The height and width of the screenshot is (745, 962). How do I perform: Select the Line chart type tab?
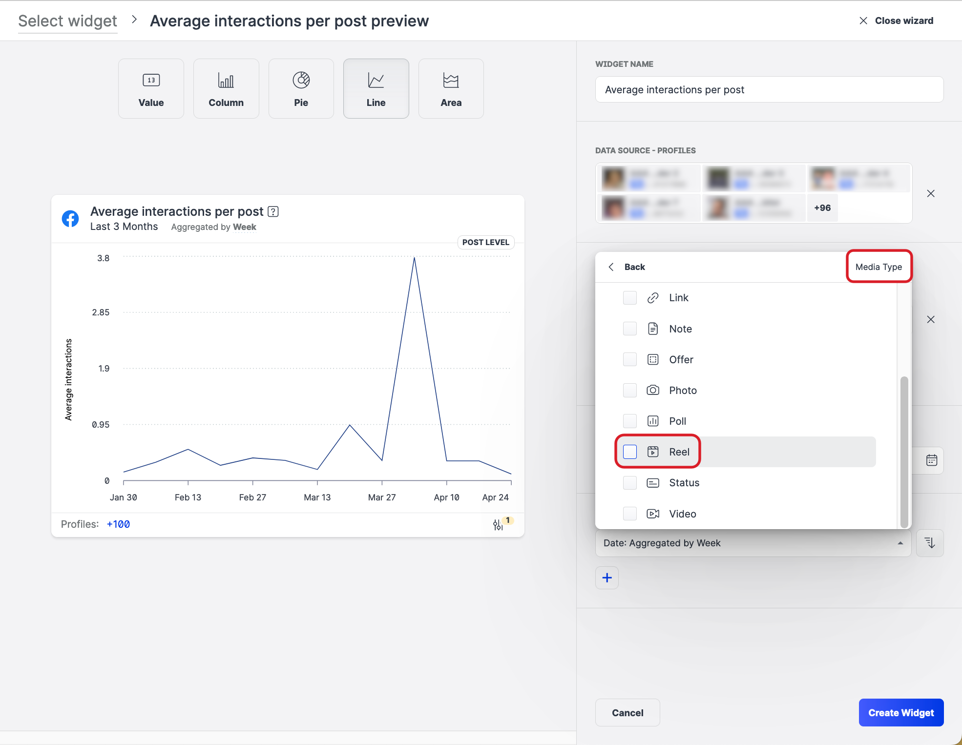click(376, 88)
